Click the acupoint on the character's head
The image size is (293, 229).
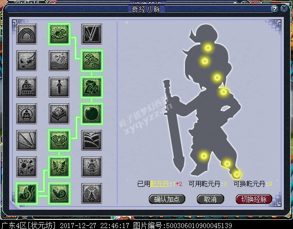(208, 48)
